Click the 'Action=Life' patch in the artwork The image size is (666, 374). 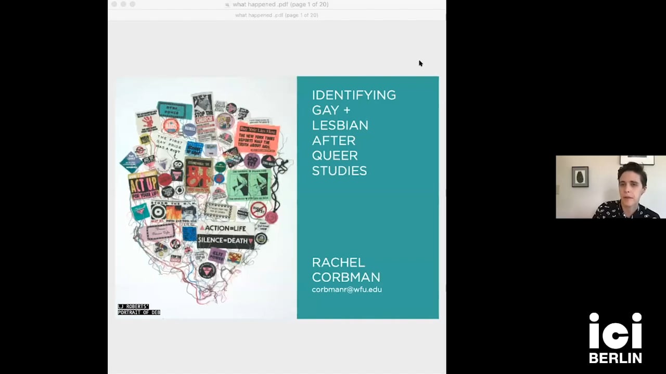225,228
